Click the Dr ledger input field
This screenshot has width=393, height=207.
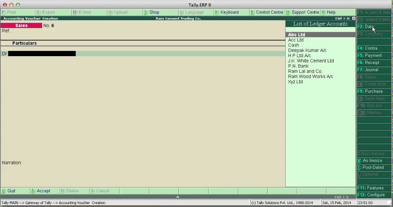point(42,54)
